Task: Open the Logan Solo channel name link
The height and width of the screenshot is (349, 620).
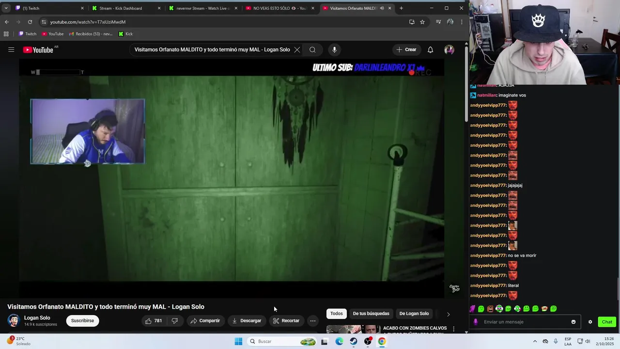Action: click(x=37, y=318)
